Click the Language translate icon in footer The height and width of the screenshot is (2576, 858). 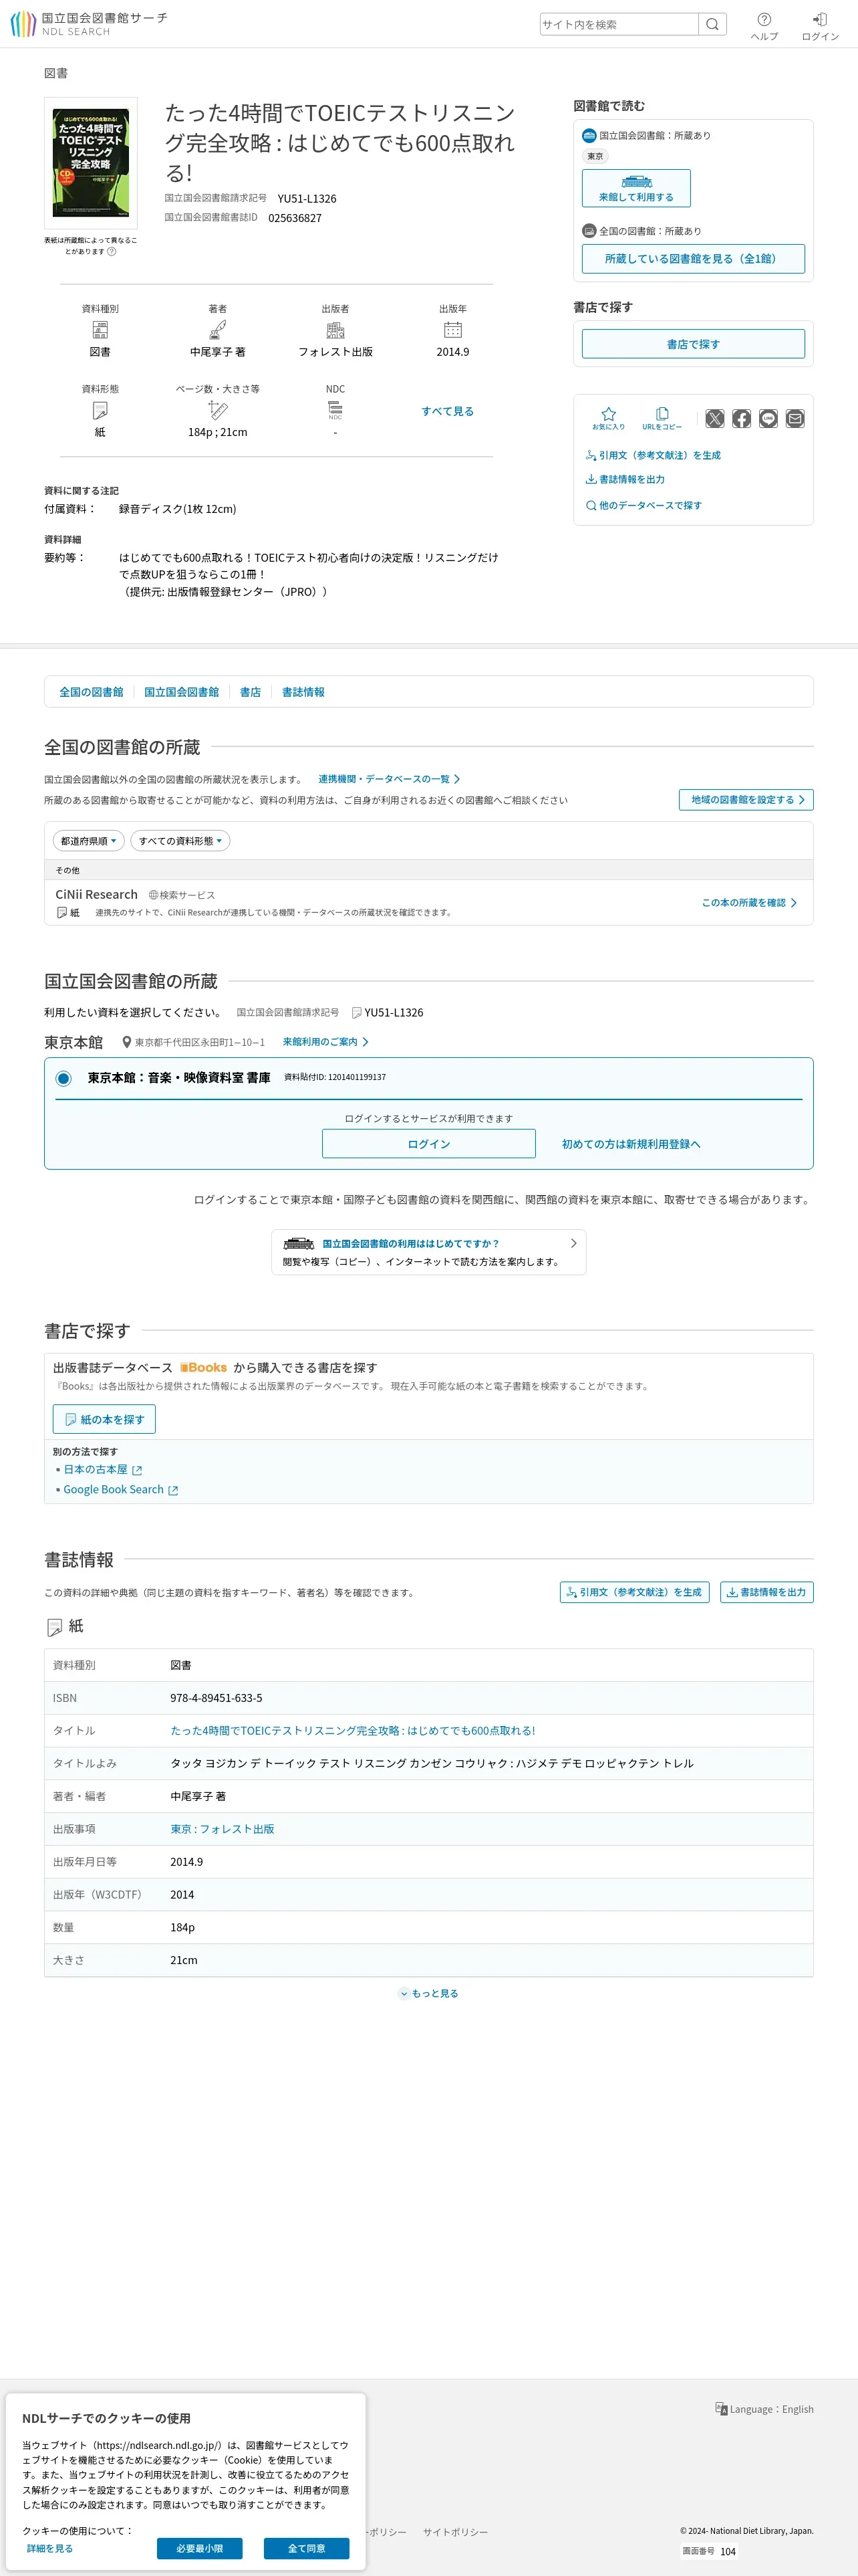coord(721,2409)
